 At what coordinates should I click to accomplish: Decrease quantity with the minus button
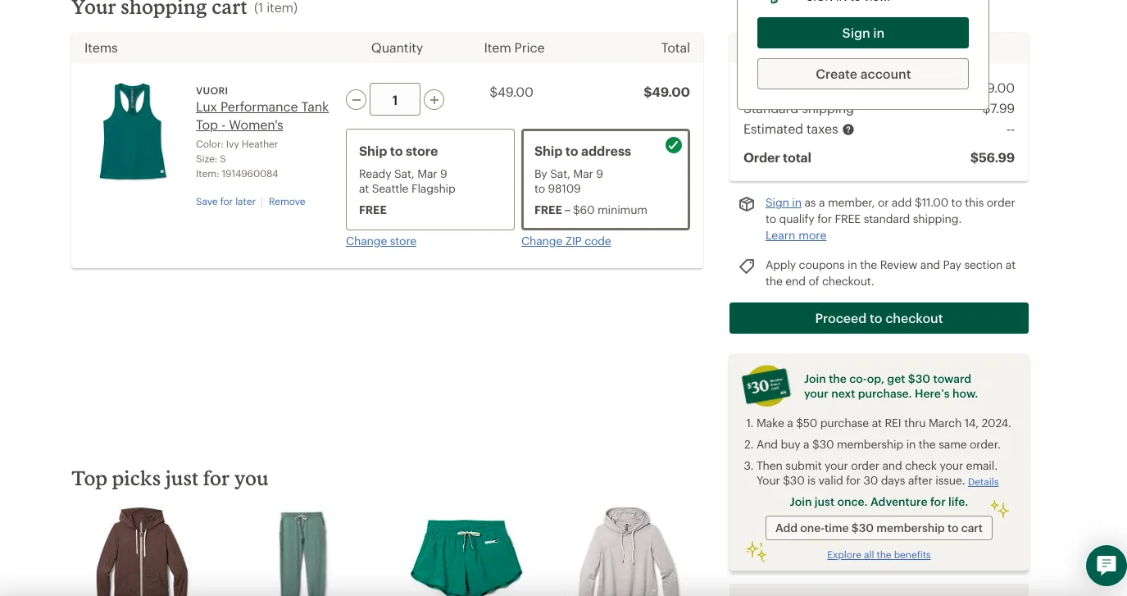point(356,100)
